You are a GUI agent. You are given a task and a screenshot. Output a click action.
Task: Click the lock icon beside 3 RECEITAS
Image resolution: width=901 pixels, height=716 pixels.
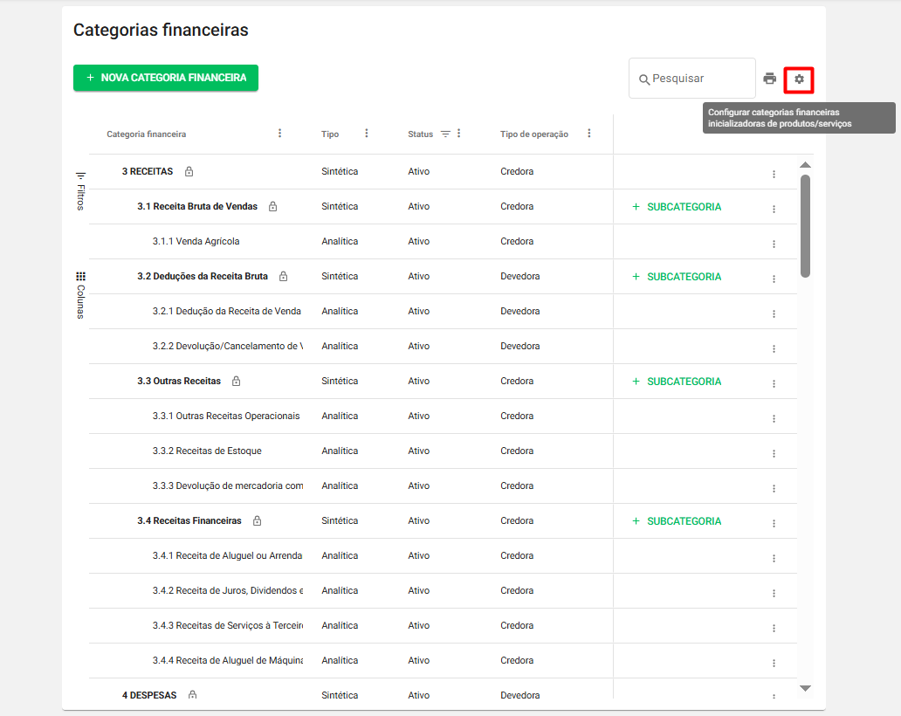[189, 172]
